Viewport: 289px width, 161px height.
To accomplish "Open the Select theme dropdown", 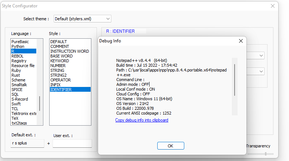I will click(83, 19).
